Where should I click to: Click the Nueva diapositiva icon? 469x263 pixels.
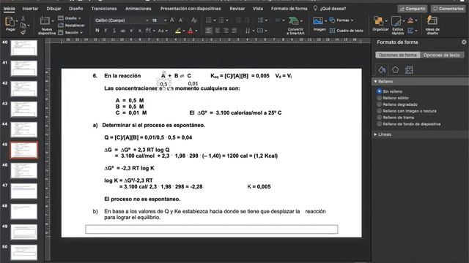[x=45, y=21]
